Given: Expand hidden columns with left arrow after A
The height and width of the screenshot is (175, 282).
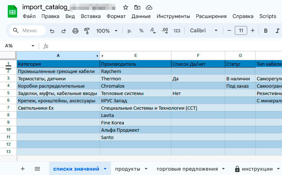Looking at the screenshot, I should pos(97,56).
